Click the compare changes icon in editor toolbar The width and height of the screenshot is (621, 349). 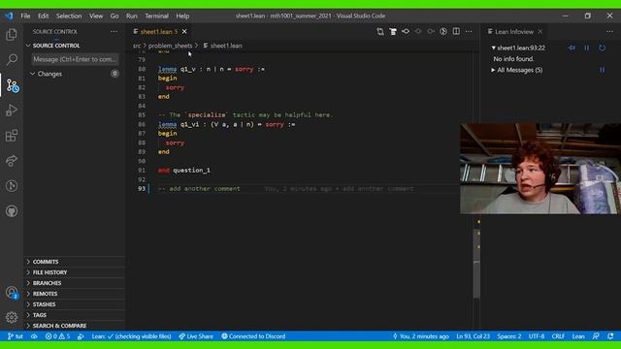[380, 32]
